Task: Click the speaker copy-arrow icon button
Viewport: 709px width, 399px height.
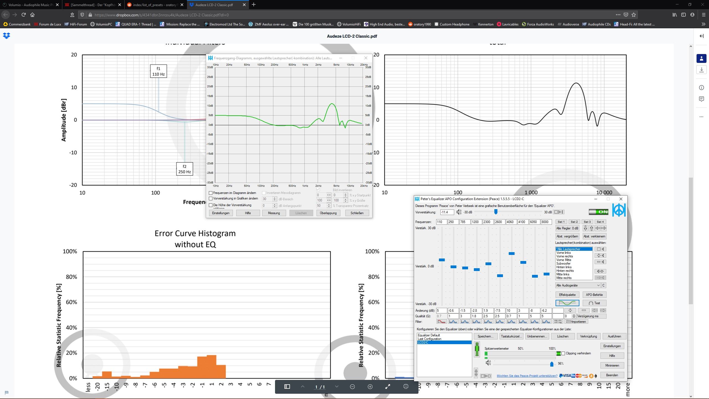Action: click(x=600, y=271)
